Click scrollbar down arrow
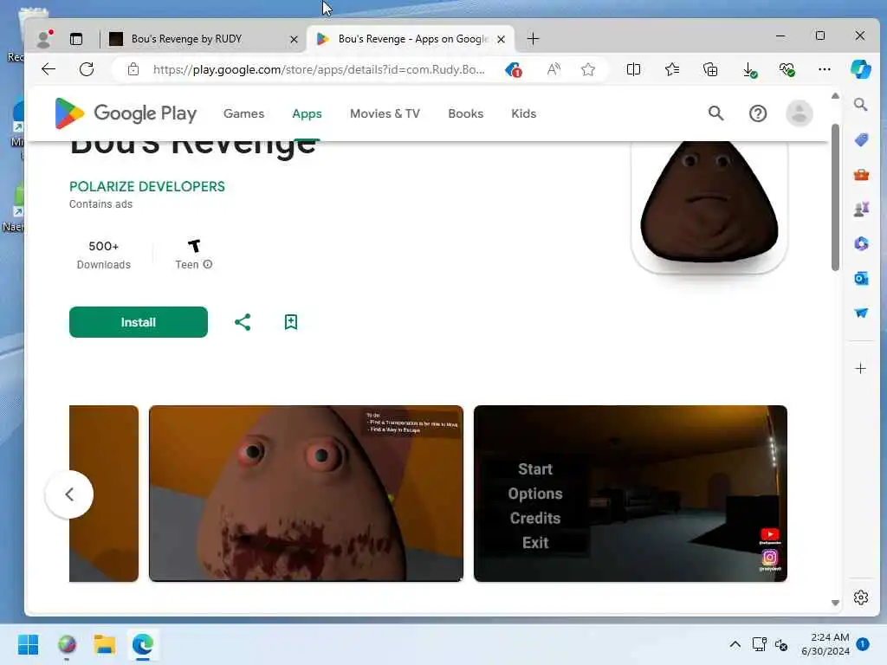 835,603
